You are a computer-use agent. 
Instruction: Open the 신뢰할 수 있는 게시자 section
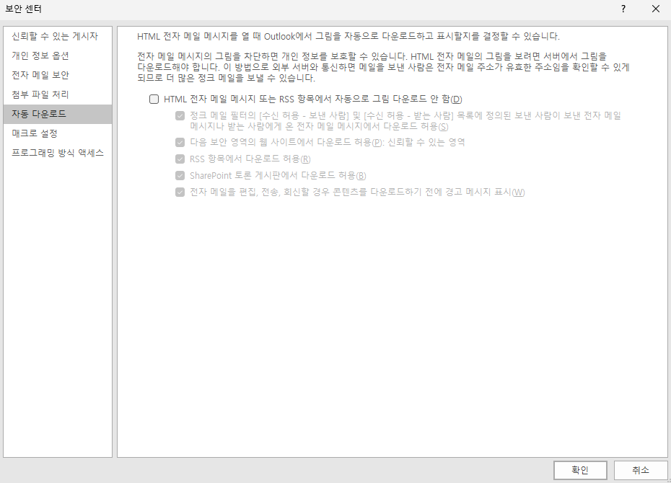pyautogui.click(x=57, y=36)
